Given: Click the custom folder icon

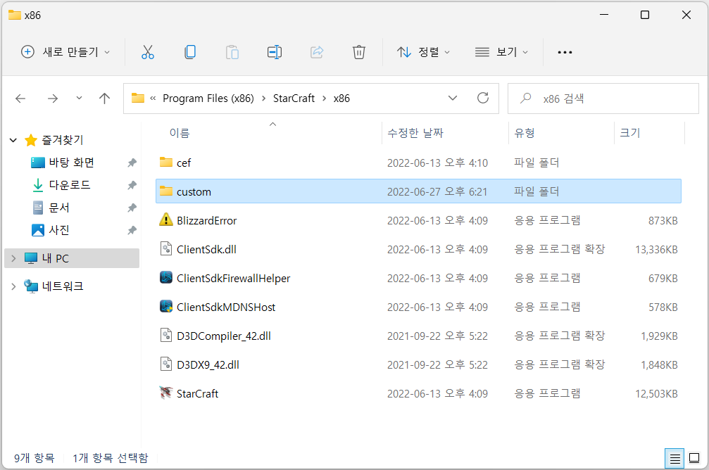Looking at the screenshot, I should tap(166, 191).
